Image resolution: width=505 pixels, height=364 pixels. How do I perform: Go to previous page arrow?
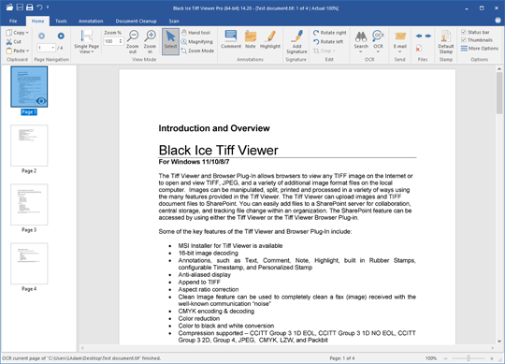click(41, 36)
